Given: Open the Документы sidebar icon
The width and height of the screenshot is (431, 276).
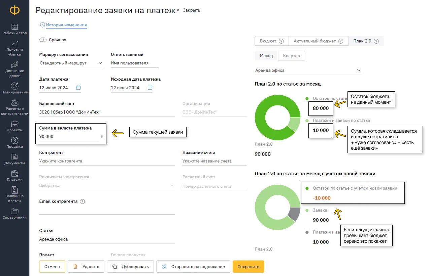Looking at the screenshot, I should (x=14, y=157).
